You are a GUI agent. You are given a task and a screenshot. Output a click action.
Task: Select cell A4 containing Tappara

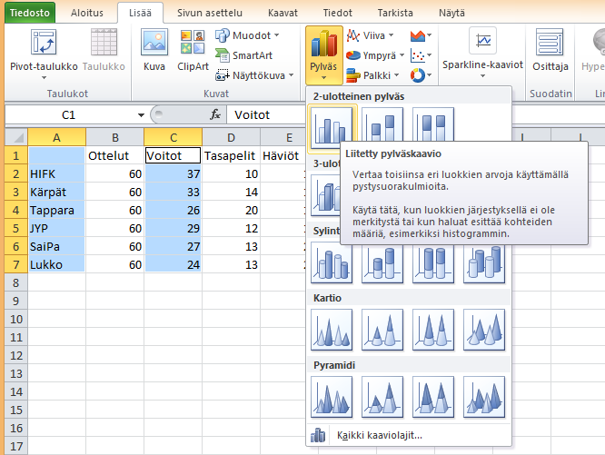56,210
